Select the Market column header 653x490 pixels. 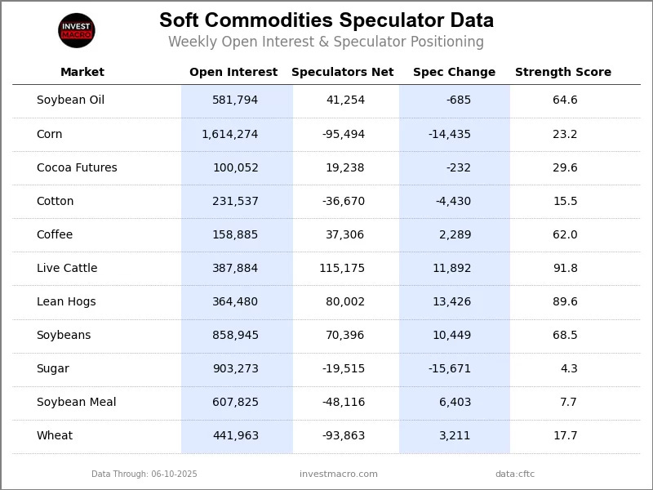tap(82, 72)
